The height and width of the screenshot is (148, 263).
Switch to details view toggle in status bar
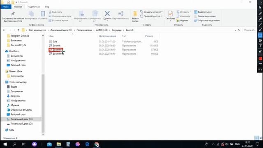click(x=256, y=138)
